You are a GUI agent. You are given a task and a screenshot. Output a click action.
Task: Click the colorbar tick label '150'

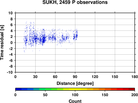pos(105,95)
